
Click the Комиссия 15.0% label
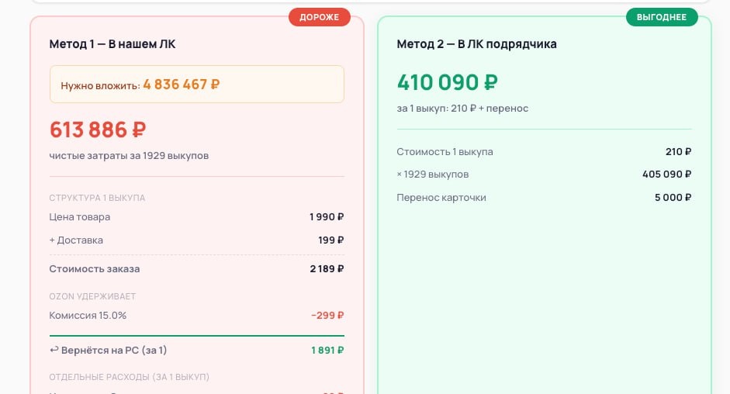[x=88, y=316]
